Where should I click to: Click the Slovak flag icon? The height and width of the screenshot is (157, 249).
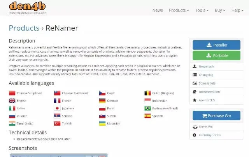(x=102, y=116)
